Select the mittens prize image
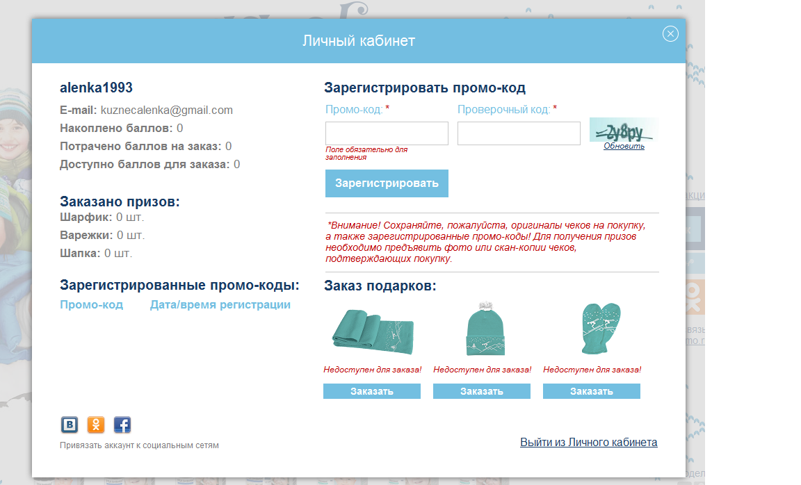801x485 pixels. click(x=601, y=328)
